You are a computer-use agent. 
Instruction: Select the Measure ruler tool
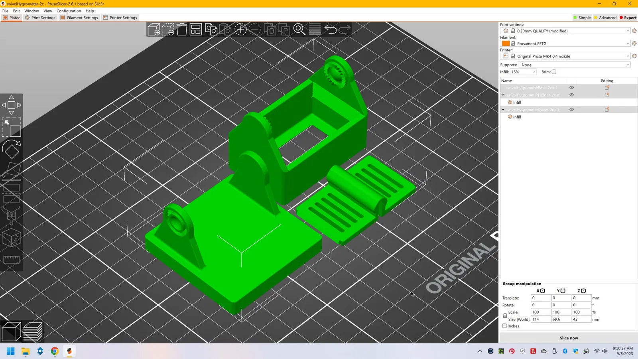tap(12, 260)
